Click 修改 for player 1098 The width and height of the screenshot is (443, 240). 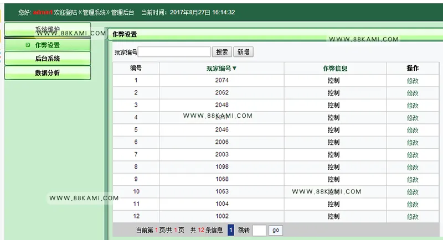(x=413, y=168)
